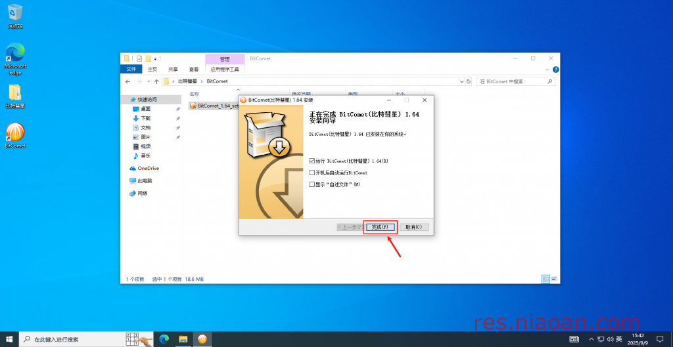This screenshot has width=673, height=347.
Task: Enable auto-run BitComet at startup checkbox
Action: coord(312,173)
